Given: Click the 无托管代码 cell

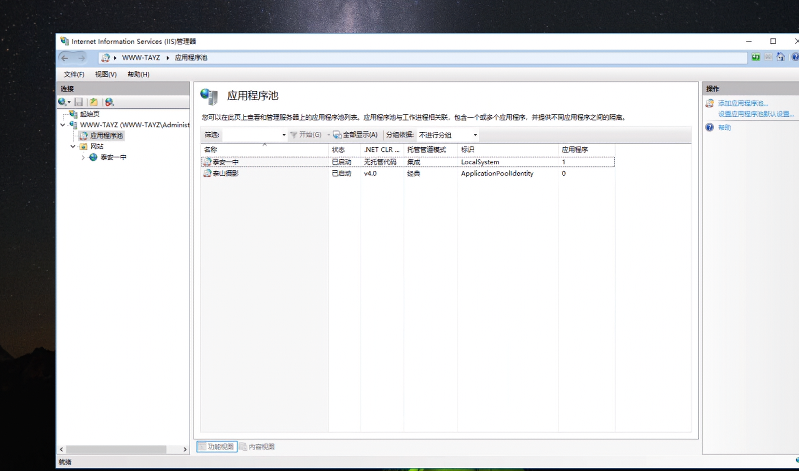Looking at the screenshot, I should [380, 162].
